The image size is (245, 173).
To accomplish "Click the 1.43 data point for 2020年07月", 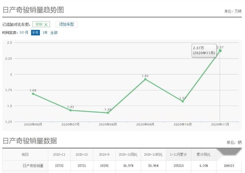I will tap(70, 110).
